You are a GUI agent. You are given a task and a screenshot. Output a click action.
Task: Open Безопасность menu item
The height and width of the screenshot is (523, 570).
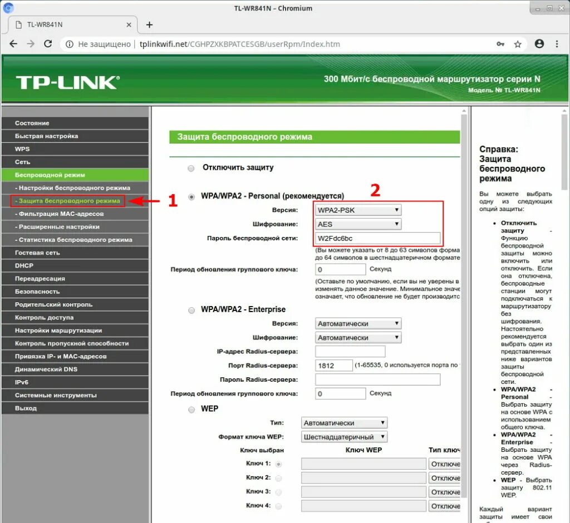[75, 292]
